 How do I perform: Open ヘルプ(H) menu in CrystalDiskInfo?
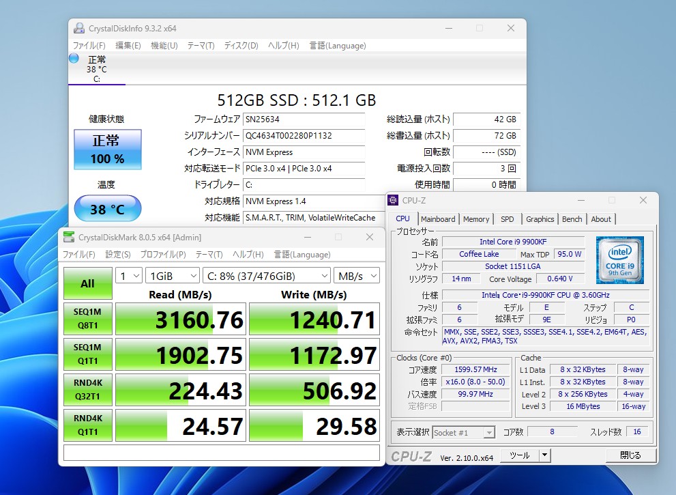click(283, 45)
